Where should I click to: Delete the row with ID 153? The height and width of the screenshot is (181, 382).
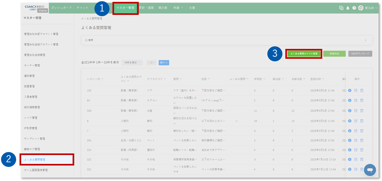[x=362, y=90]
